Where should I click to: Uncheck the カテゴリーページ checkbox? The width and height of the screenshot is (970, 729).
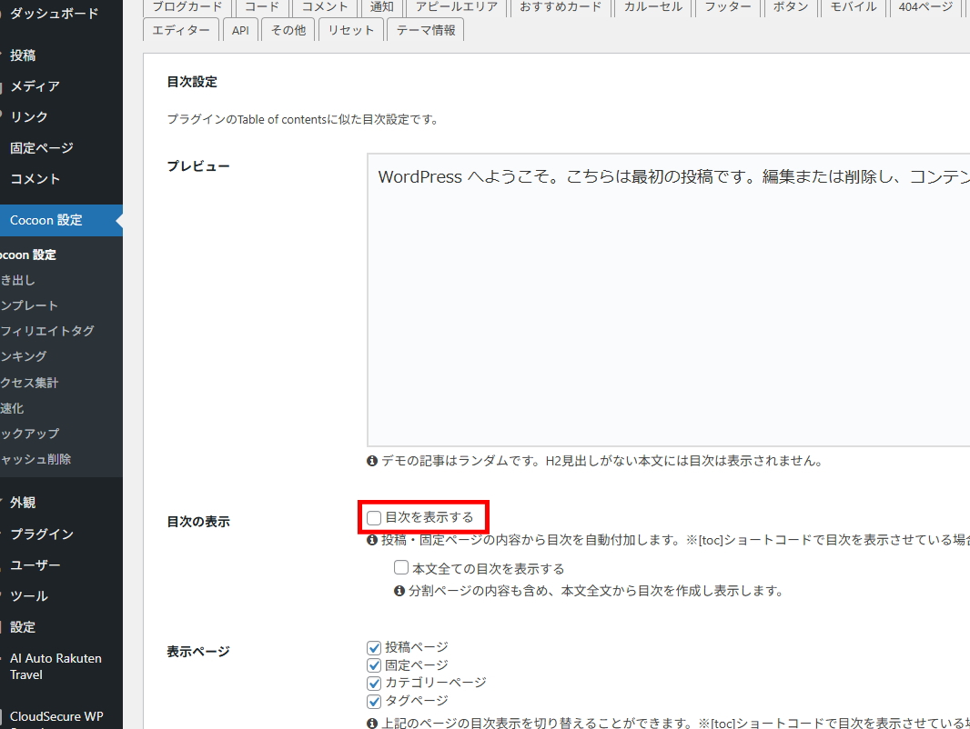pos(374,683)
